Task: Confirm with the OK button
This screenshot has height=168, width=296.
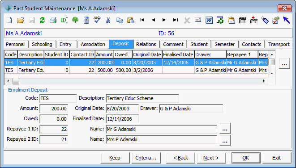Action: coord(245,158)
